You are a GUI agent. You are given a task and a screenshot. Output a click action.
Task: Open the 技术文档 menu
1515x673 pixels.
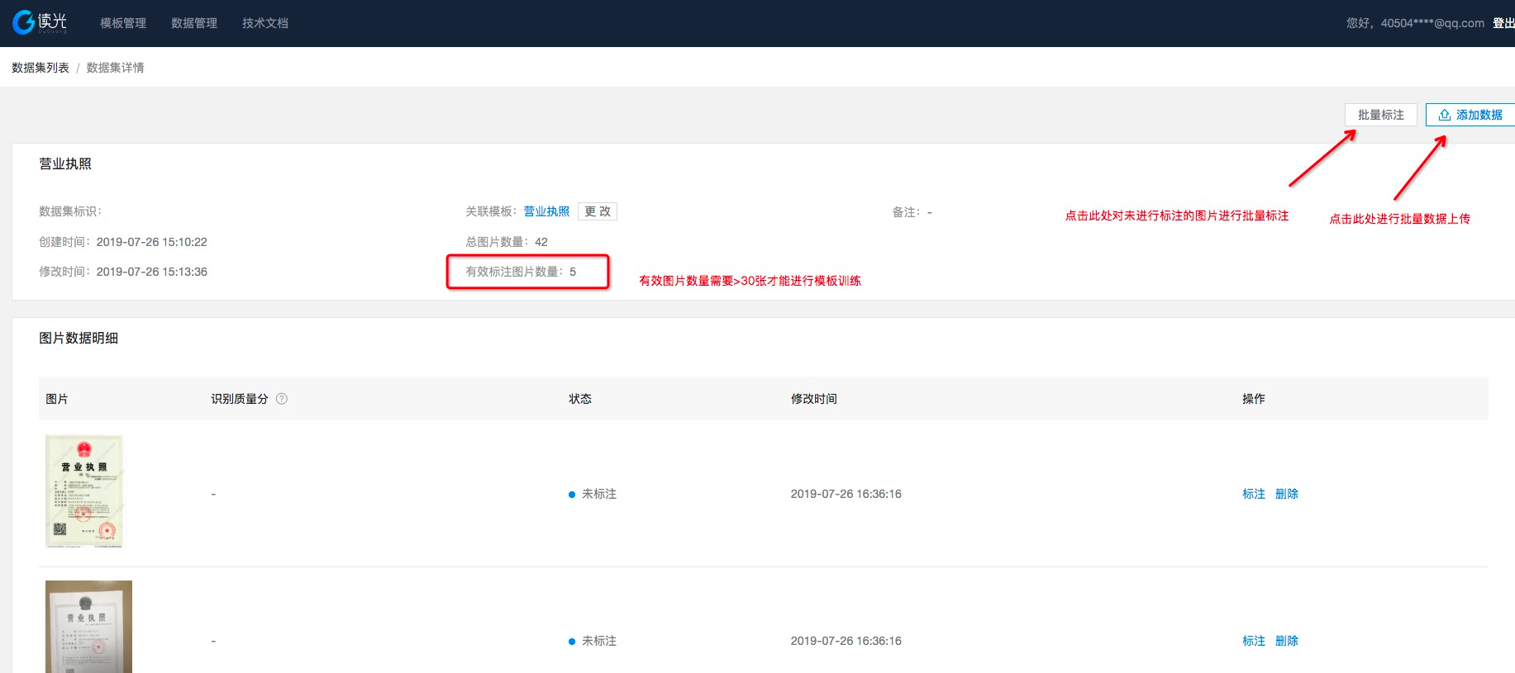pos(265,23)
